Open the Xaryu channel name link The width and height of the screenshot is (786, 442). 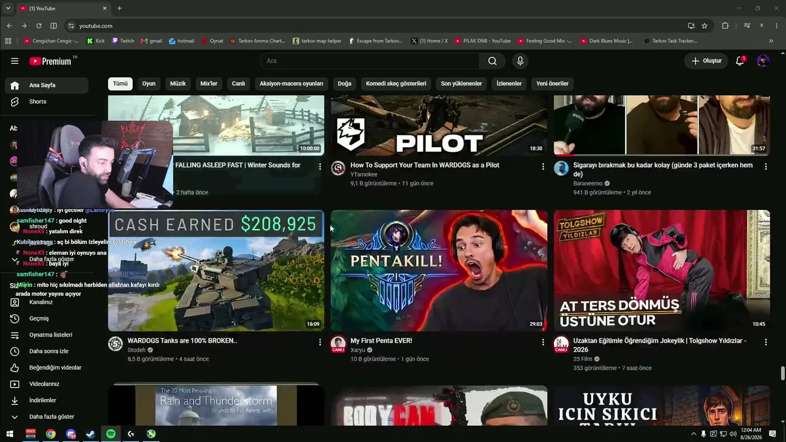point(358,350)
